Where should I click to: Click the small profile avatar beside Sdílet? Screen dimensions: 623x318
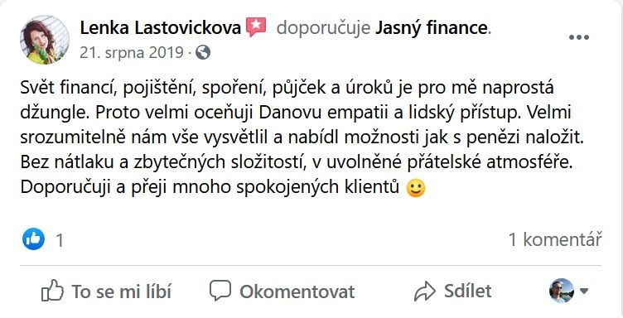562,291
